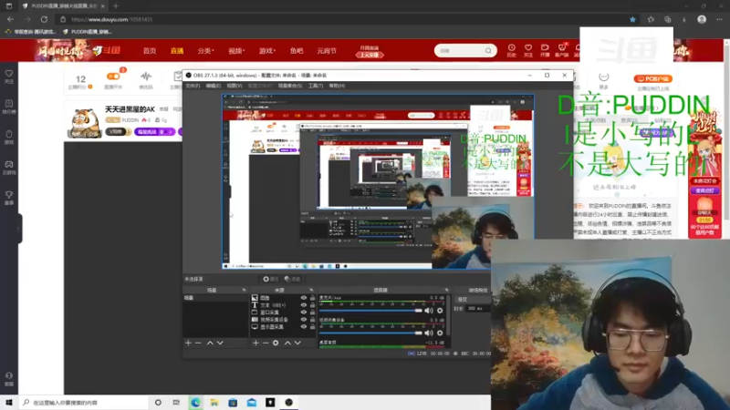Open Douyu 历史 history icon

(512, 51)
